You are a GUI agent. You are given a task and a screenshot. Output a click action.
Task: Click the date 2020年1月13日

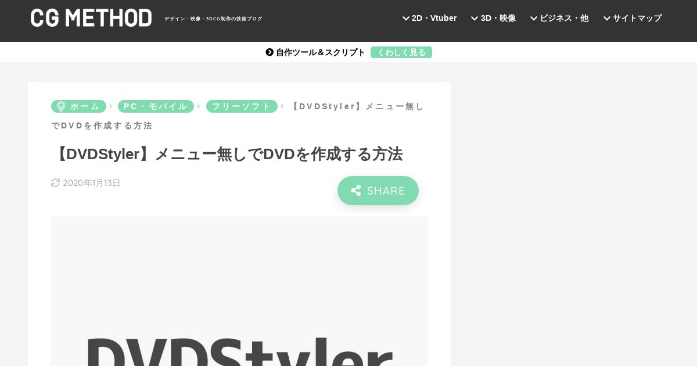[x=92, y=183]
